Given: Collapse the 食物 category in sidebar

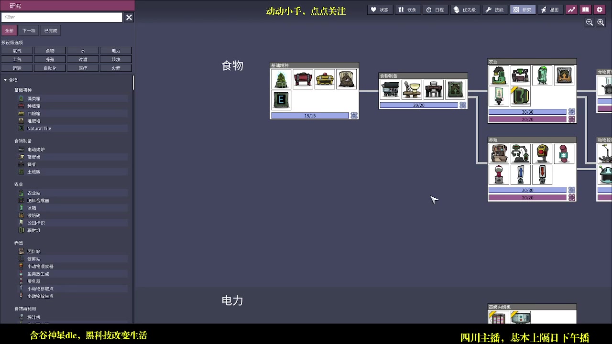Looking at the screenshot, I should pos(5,80).
